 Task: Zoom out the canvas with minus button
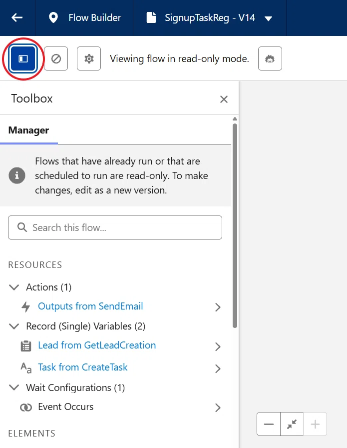point(269,424)
